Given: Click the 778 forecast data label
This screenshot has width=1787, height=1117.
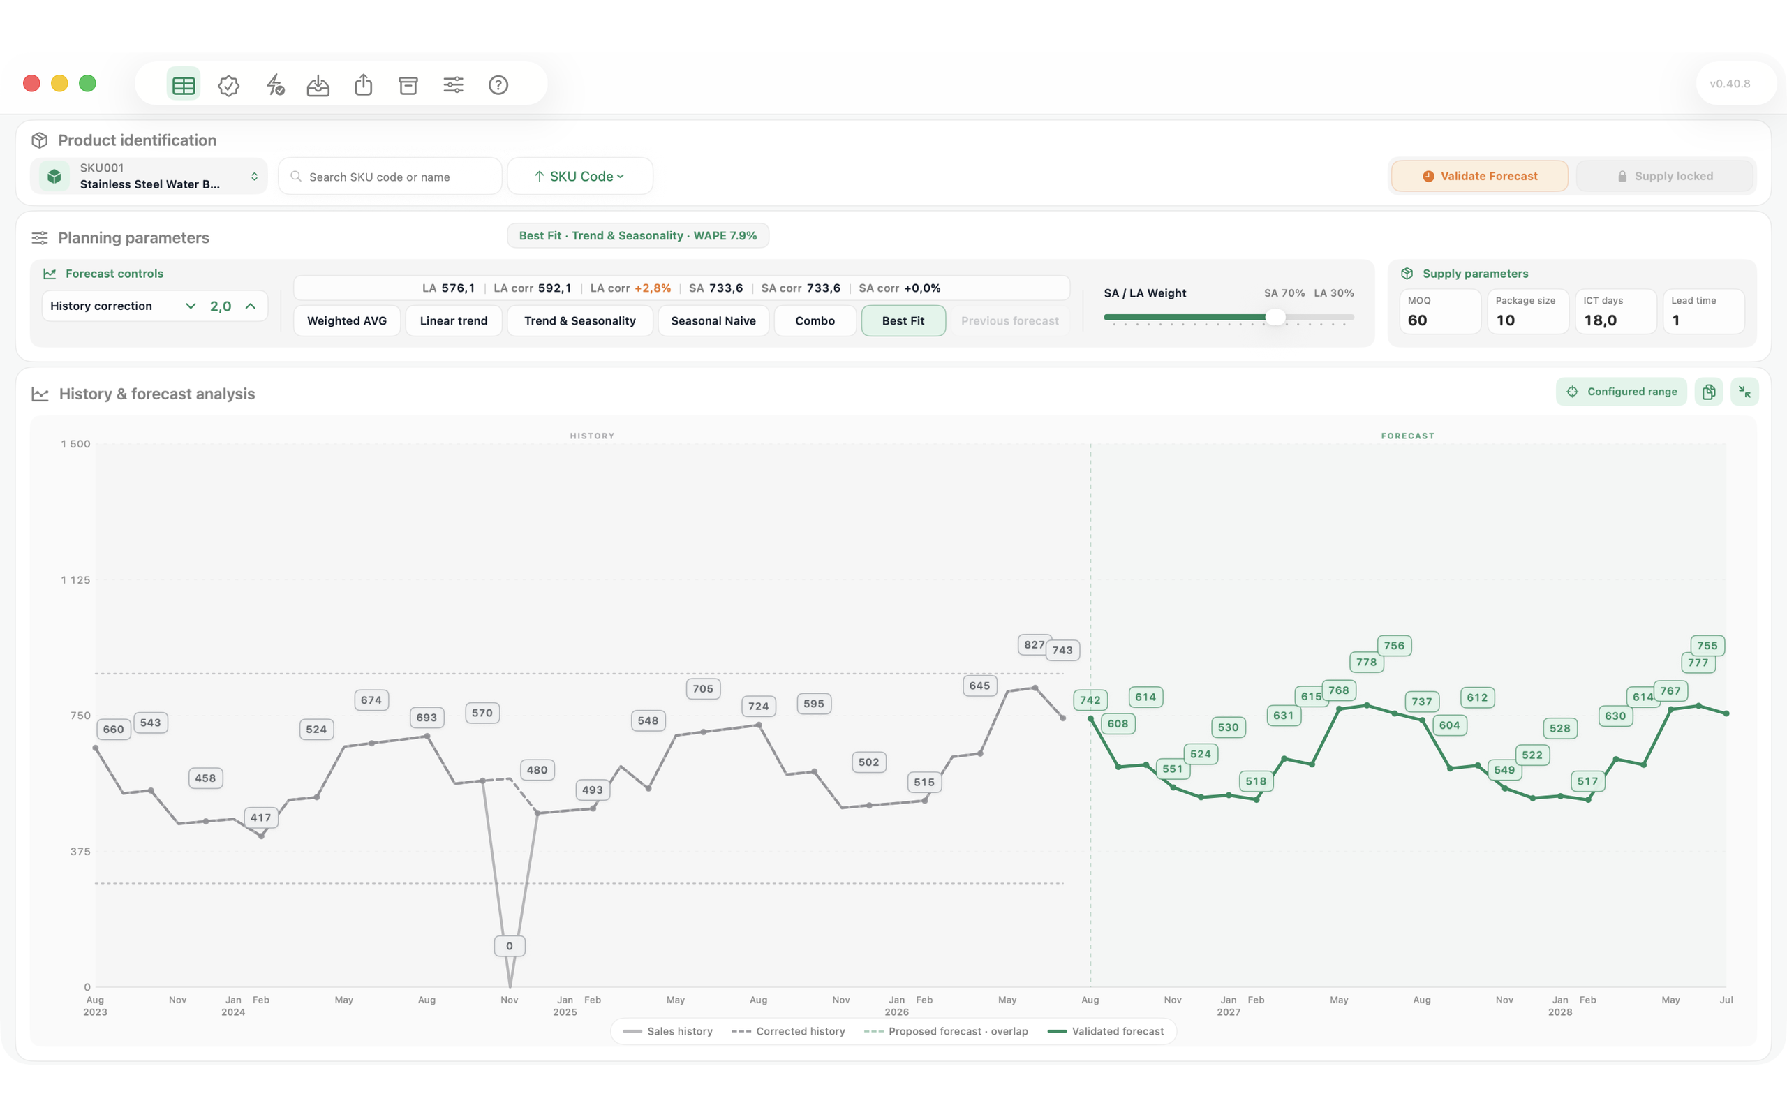Looking at the screenshot, I should tap(1366, 662).
